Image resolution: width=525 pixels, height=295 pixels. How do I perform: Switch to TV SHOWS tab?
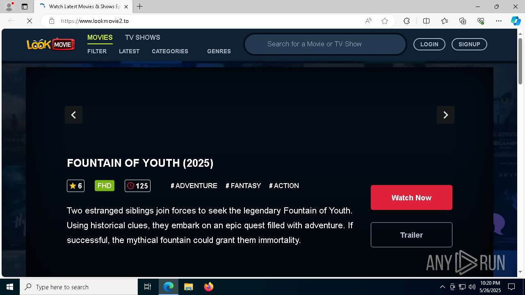tap(142, 37)
